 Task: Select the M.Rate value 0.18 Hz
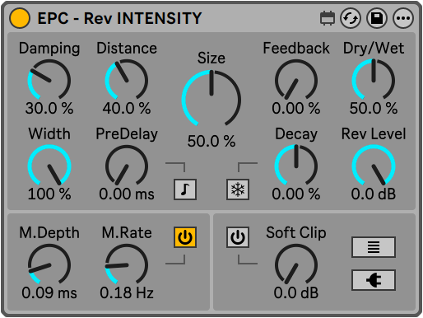click(127, 292)
